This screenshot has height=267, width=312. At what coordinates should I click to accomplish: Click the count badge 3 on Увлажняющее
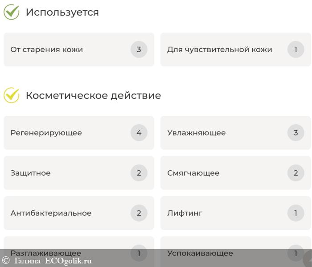(296, 133)
